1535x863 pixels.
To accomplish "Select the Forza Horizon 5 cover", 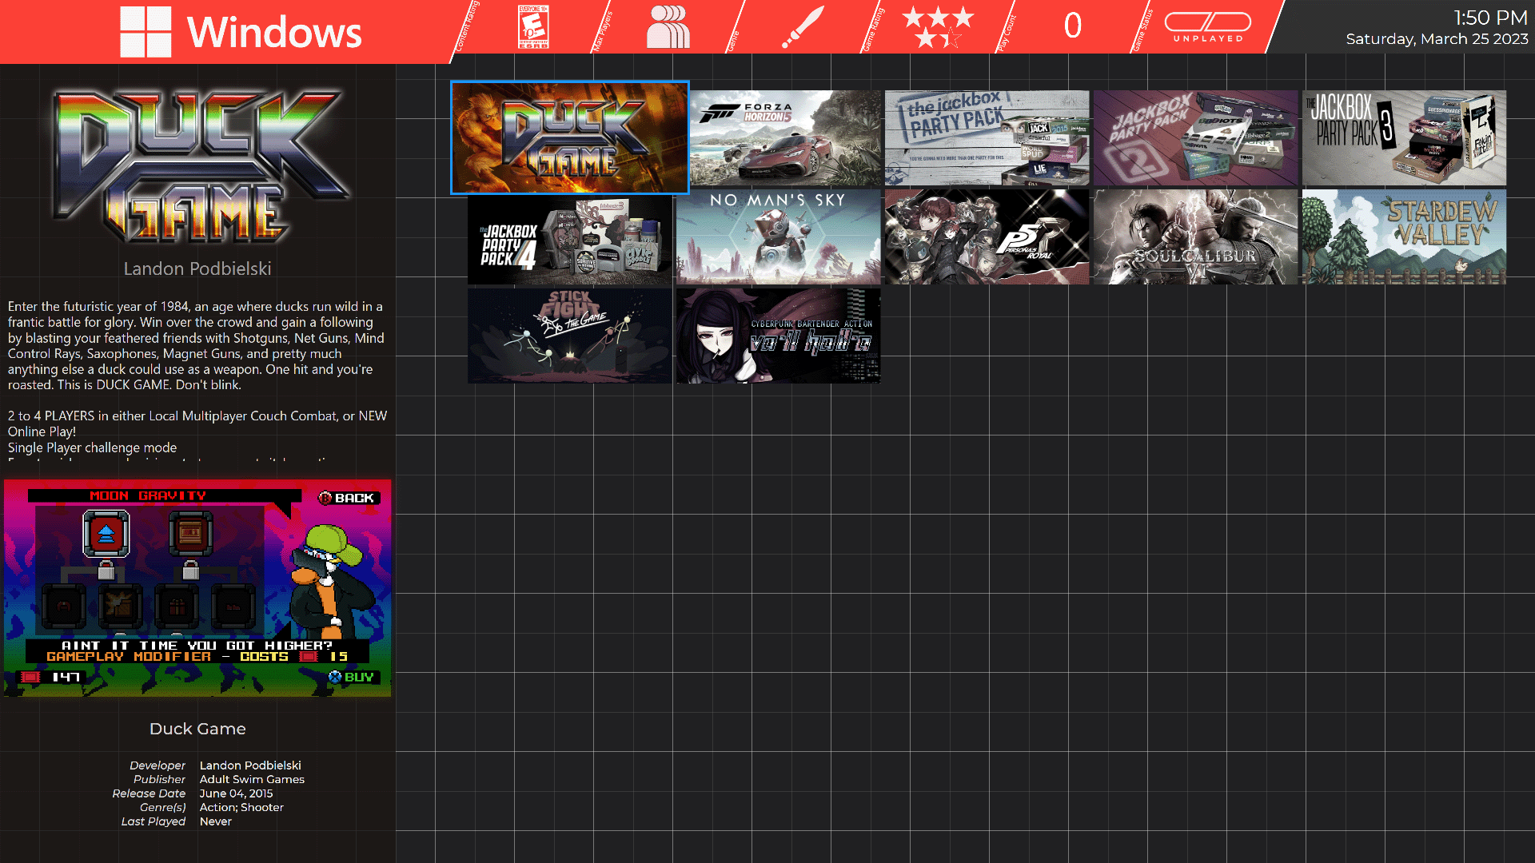I will pyautogui.click(x=785, y=137).
